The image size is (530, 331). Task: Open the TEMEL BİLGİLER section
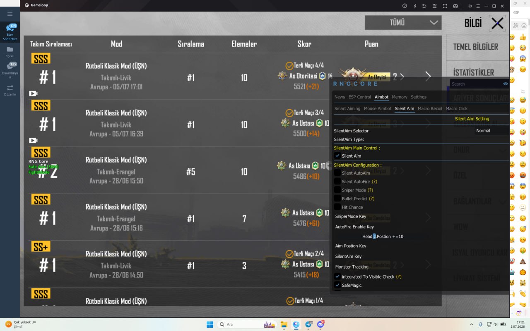click(476, 47)
